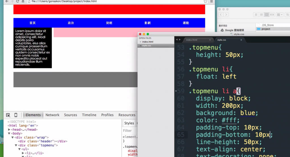
Task: Click the browser home icon
Action: tap(23, 1)
